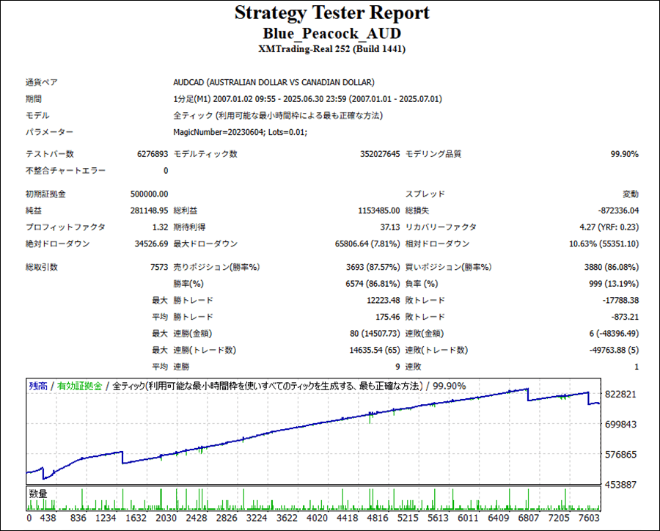The height and width of the screenshot is (531, 660).
Task: Click the test period value starting '1分足(M1)'
Action: click(x=308, y=99)
